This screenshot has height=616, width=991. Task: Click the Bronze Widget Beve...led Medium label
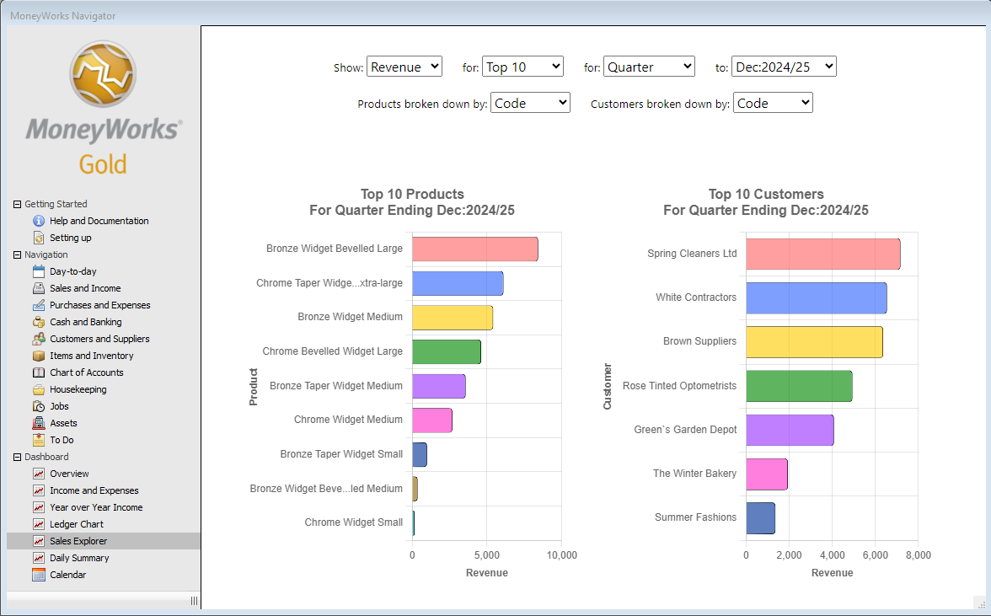(326, 489)
